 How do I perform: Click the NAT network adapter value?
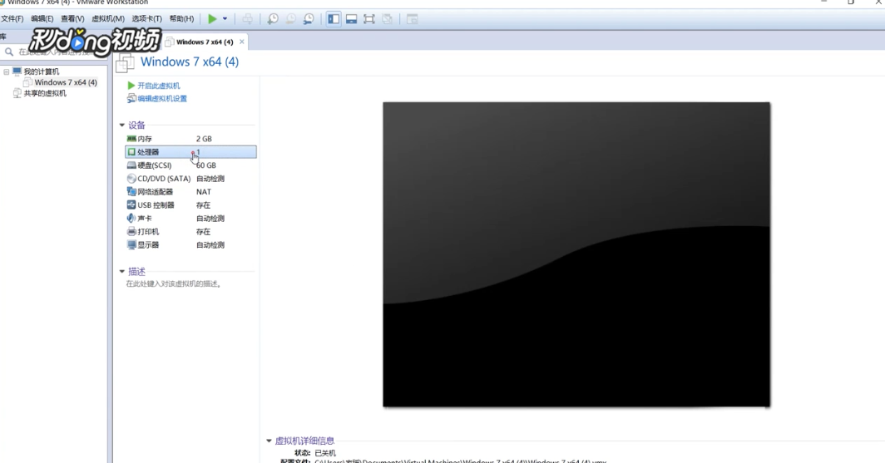pos(204,192)
